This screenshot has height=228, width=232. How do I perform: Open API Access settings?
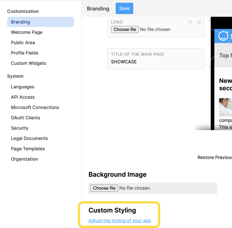[x=23, y=97]
